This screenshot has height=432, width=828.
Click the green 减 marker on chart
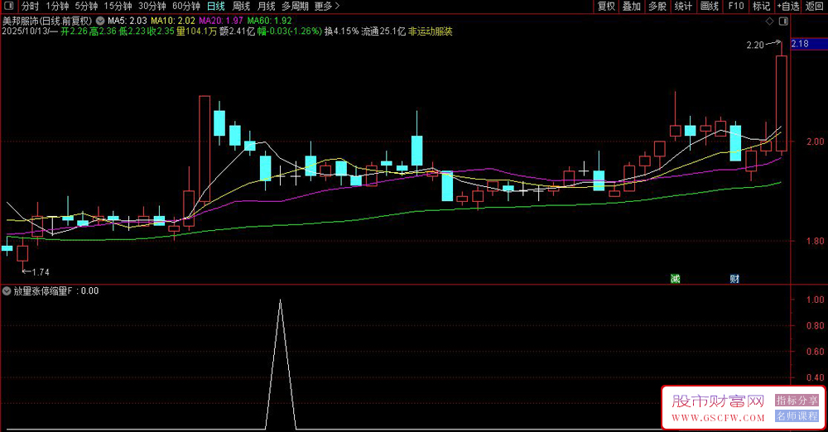pyautogui.click(x=676, y=278)
